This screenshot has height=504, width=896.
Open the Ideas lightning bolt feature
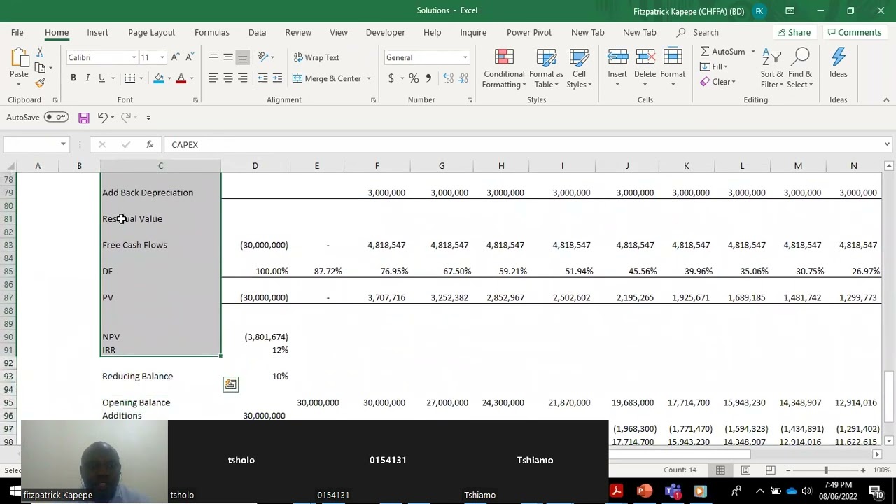(x=839, y=63)
